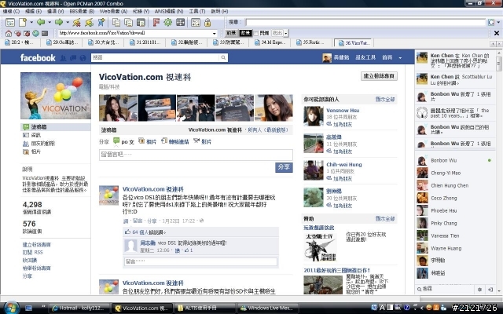Open chat with Coco Zhong

[454, 198]
